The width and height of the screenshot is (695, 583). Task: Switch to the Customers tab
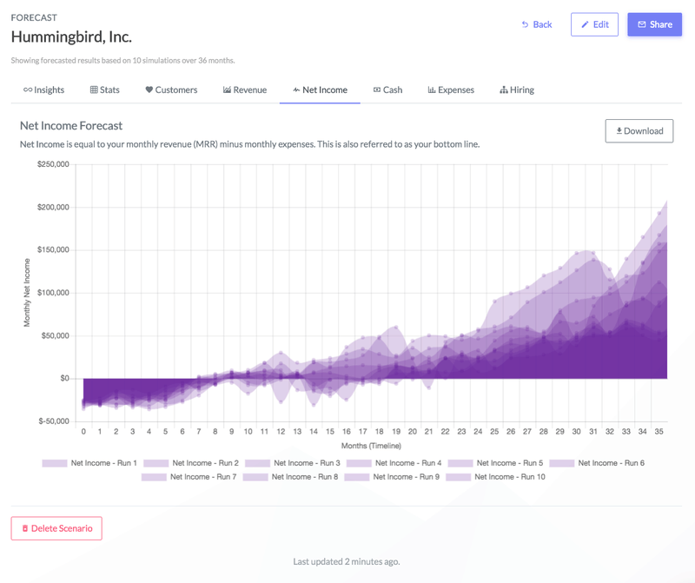coord(171,90)
